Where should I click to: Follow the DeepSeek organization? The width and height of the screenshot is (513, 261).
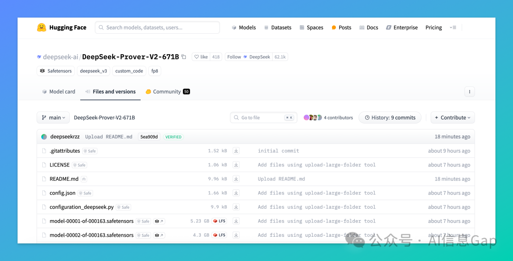coord(248,57)
